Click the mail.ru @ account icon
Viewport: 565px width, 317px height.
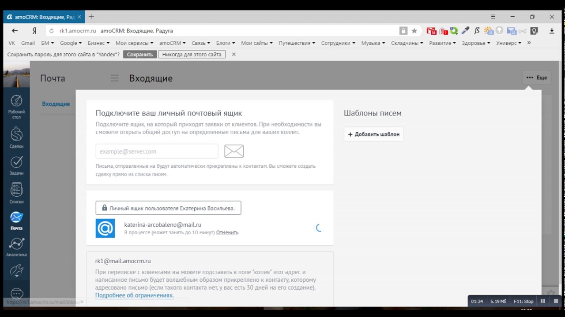105,229
